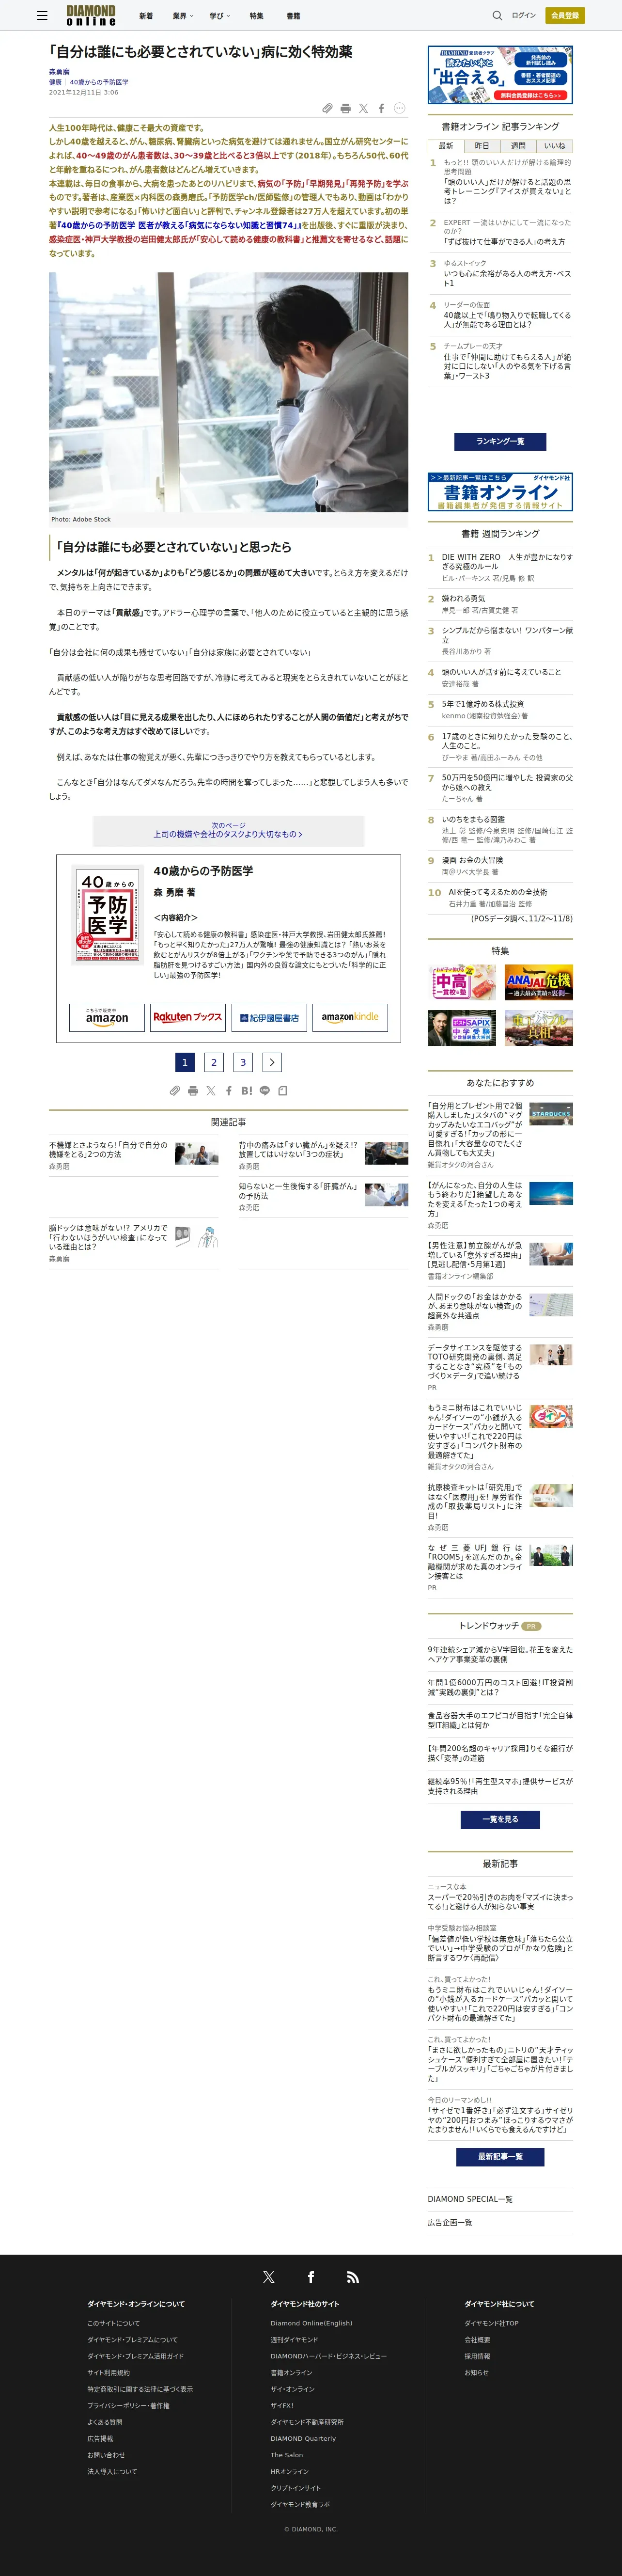Image resolution: width=622 pixels, height=2576 pixels.
Task: Click the ログイン link
Action: pos(524,16)
